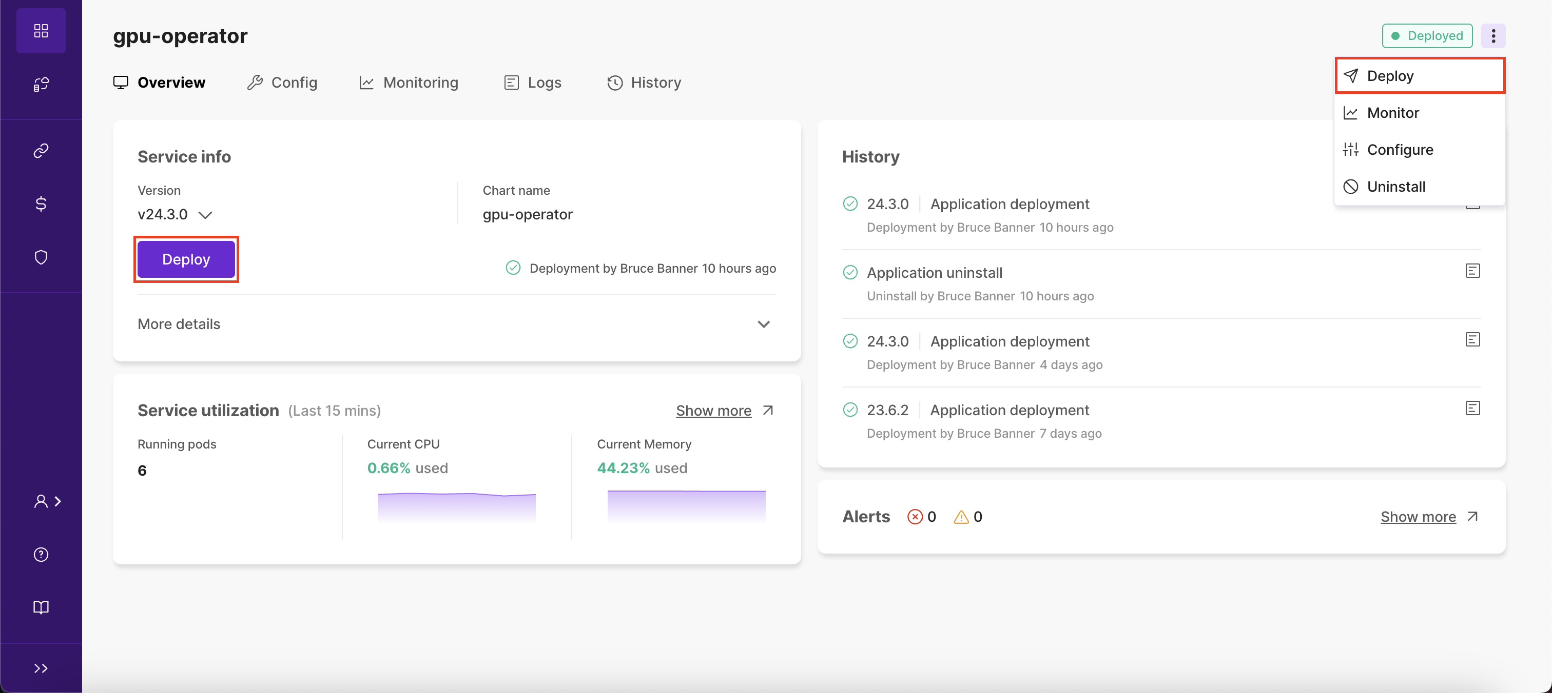The height and width of the screenshot is (693, 1552).
Task: Open the dollar cost icon in sidebar
Action: (41, 204)
